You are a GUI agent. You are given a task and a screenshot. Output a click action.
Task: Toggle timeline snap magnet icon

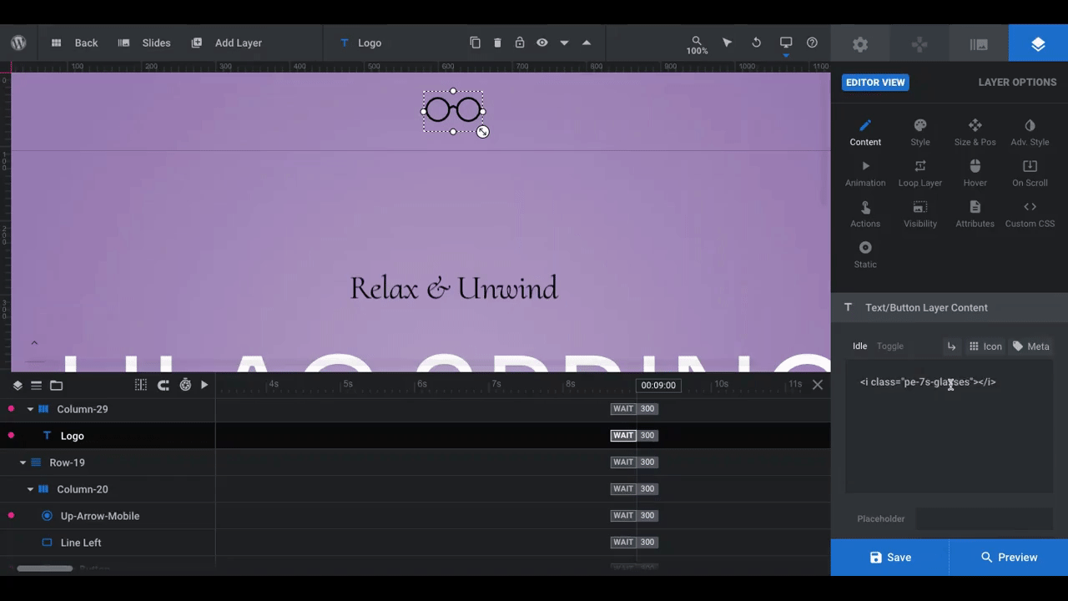click(164, 385)
